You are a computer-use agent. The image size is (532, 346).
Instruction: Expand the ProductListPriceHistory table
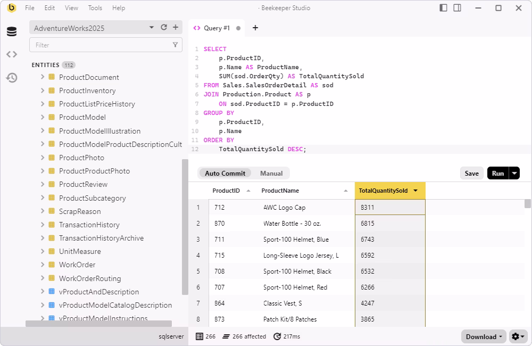pos(43,104)
